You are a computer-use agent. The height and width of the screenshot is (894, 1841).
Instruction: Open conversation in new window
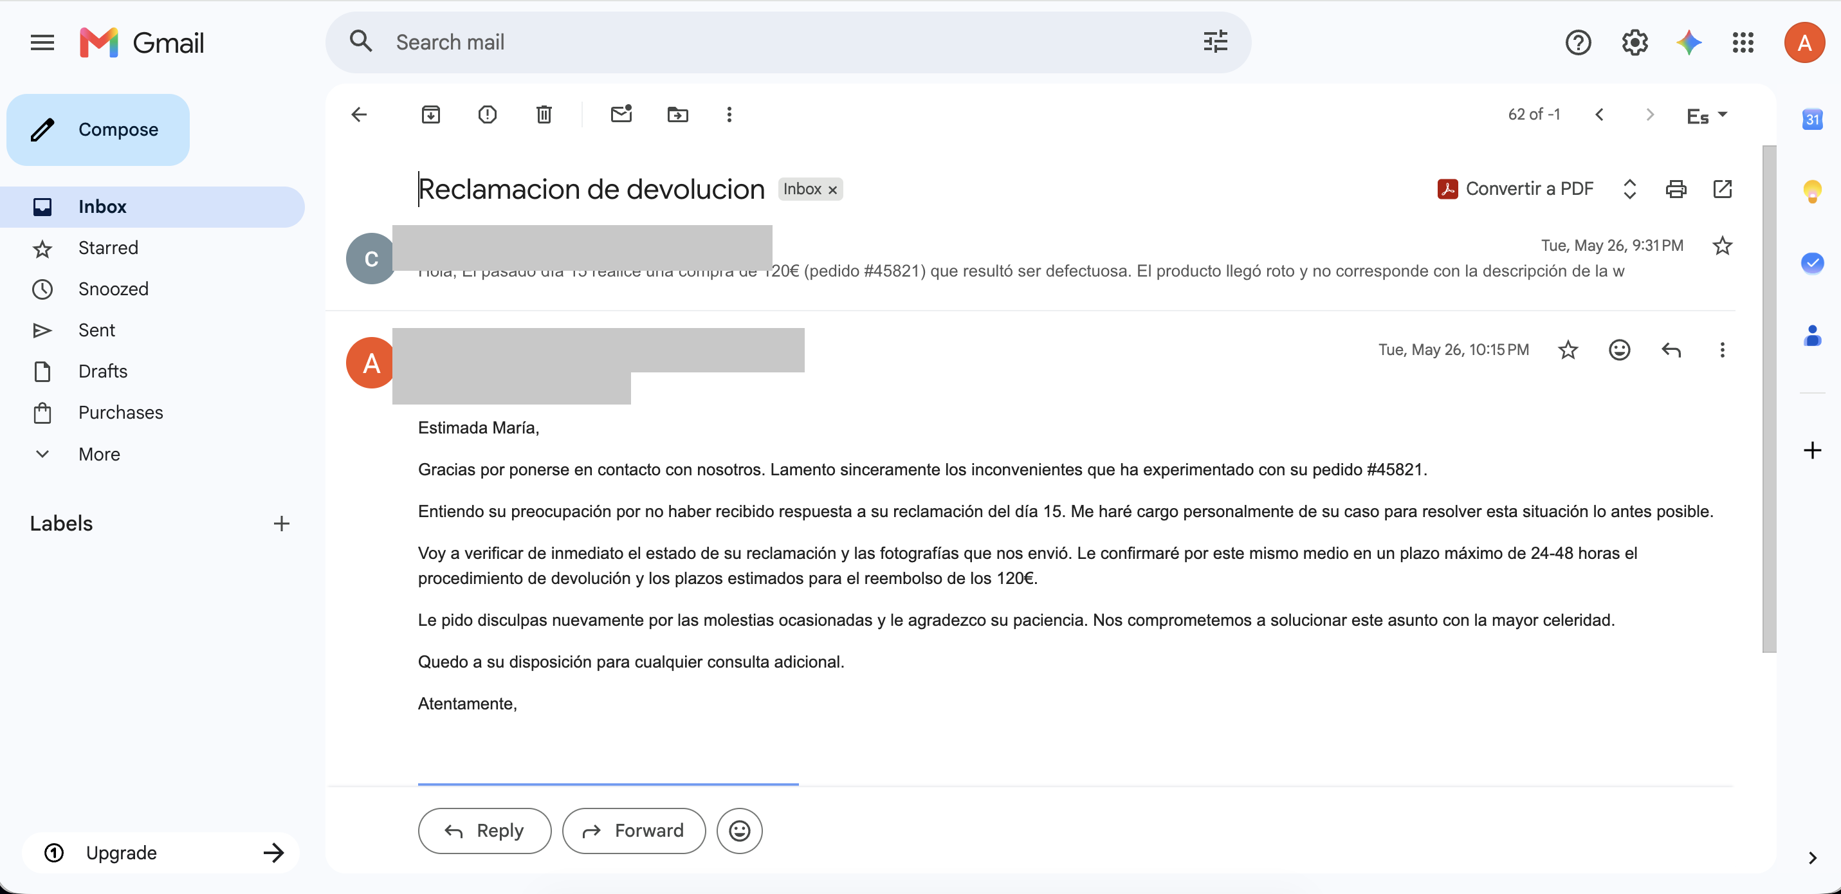click(x=1723, y=188)
